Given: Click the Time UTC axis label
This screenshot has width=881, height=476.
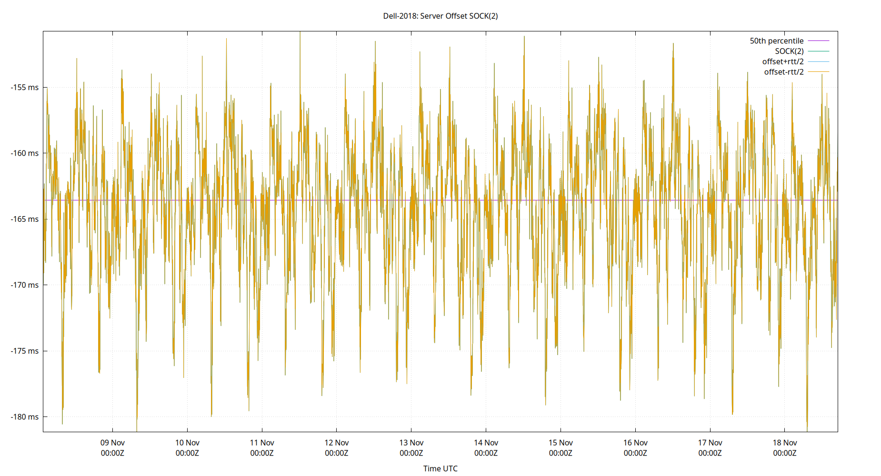Looking at the screenshot, I should click(x=440, y=468).
